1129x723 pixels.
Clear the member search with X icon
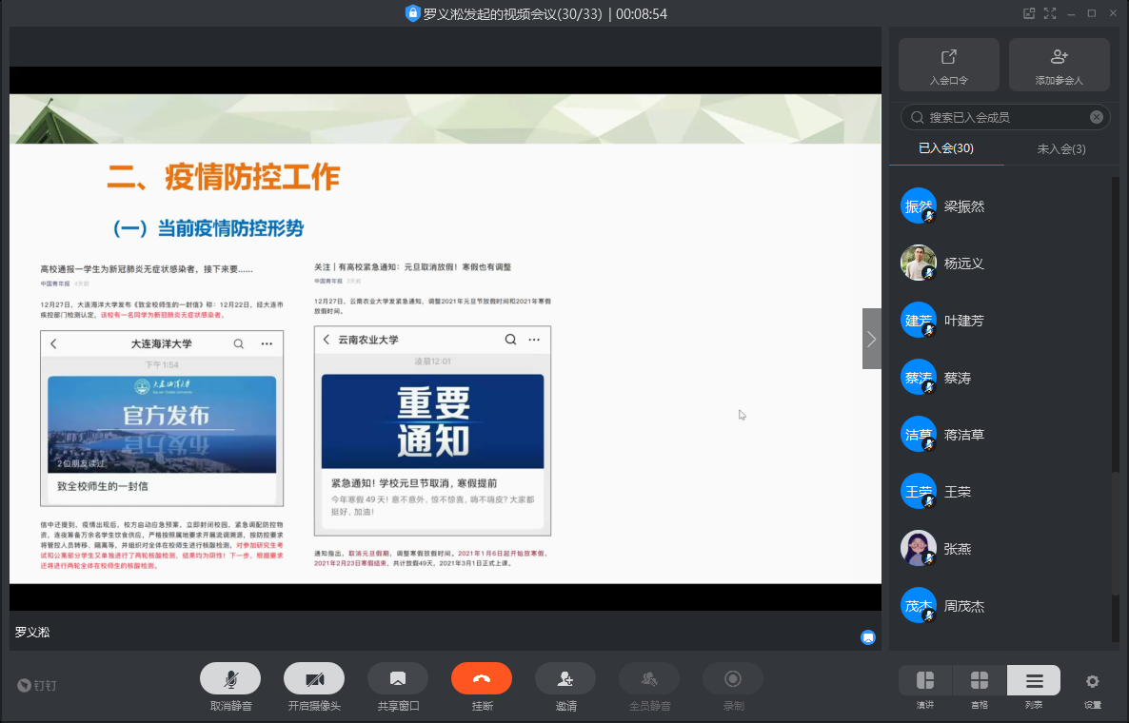1097,117
